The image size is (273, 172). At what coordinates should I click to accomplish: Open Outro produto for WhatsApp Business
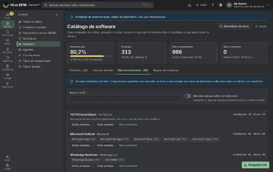tap(82, 166)
